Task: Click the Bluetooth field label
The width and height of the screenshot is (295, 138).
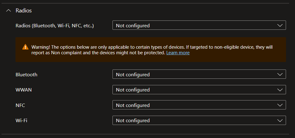Action: point(26,74)
